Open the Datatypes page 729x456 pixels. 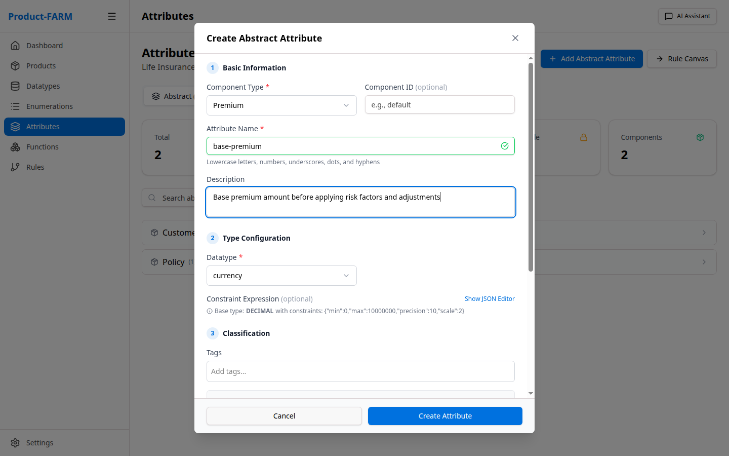[x=43, y=86]
